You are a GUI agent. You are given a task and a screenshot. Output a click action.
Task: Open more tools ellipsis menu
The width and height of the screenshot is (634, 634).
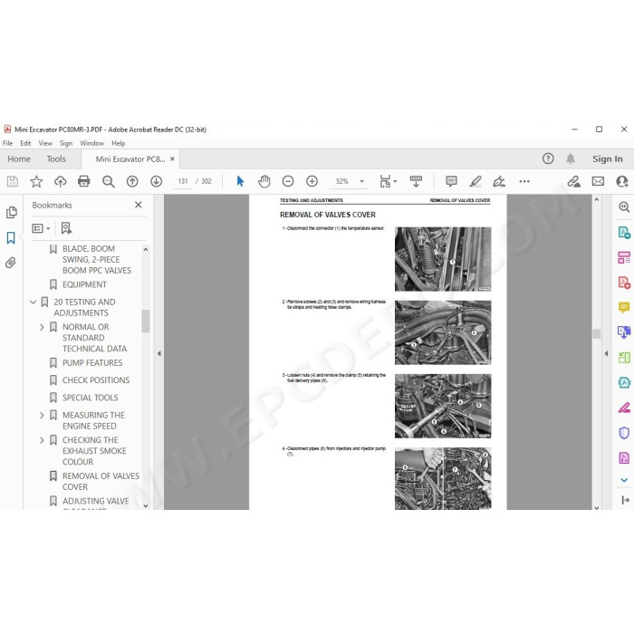[x=524, y=181]
